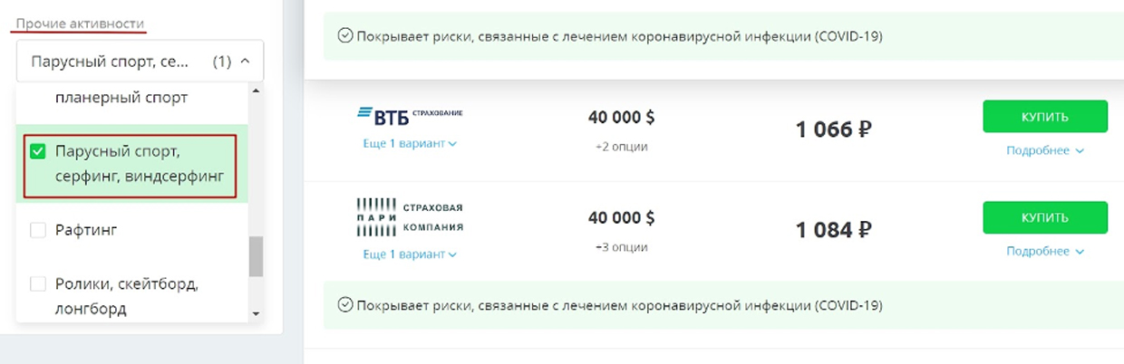Click the scrollbar down arrow in activities list
1124x364 pixels.
[x=256, y=313]
